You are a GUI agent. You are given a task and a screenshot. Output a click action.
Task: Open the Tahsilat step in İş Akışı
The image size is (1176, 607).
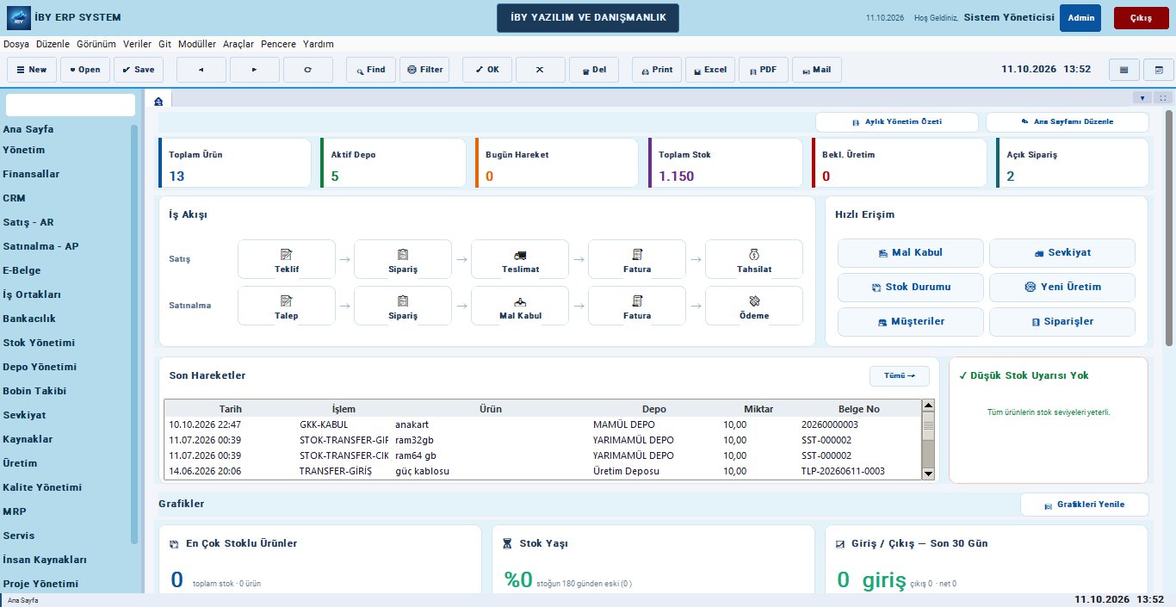(754, 259)
